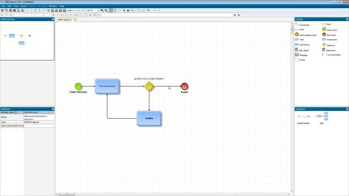Select the yellow gateway diamond in diagram

click(149, 86)
